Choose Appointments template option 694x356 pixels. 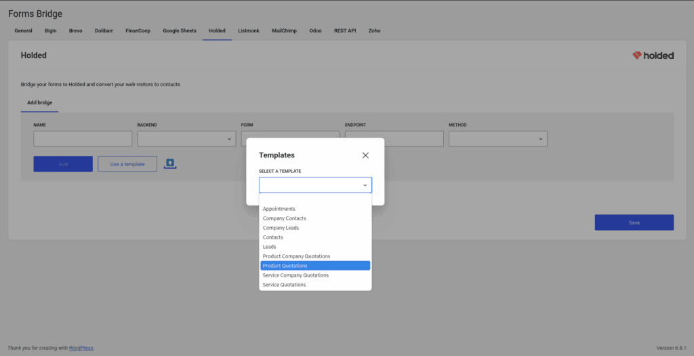[x=315, y=209]
